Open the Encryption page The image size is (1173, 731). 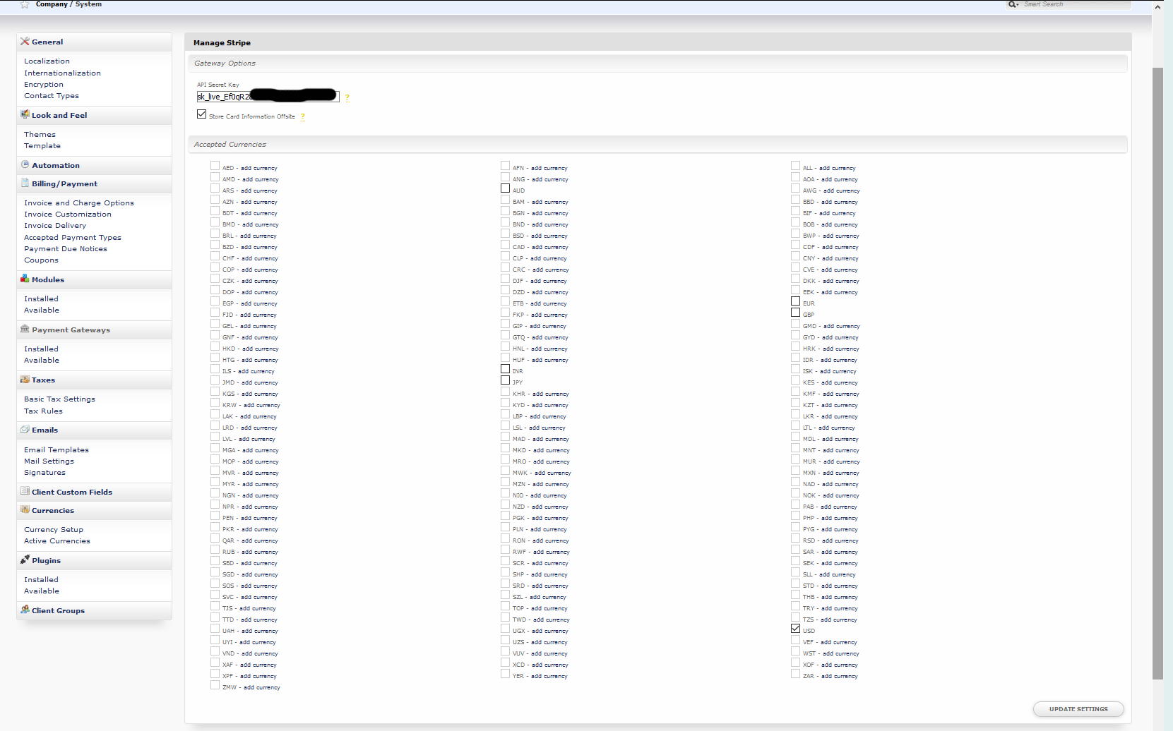click(44, 84)
